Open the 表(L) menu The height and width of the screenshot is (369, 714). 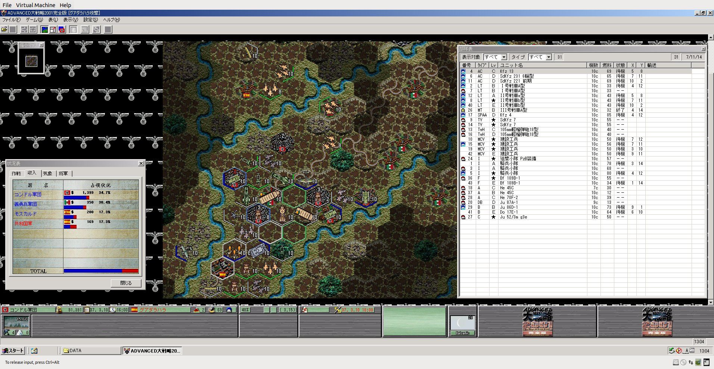53,20
